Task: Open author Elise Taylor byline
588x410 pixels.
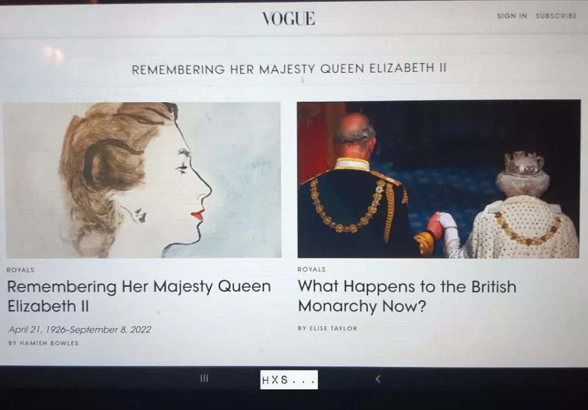Action: tap(327, 328)
